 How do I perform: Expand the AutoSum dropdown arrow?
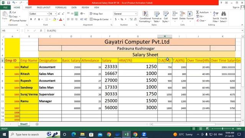pos(211,12)
